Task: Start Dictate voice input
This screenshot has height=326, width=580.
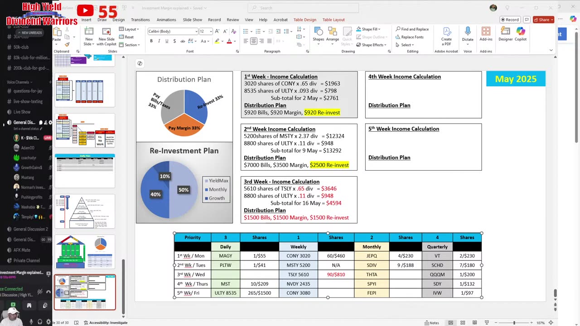Action: point(468,34)
